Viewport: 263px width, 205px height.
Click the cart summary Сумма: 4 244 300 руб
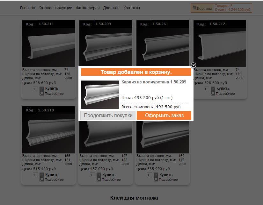(x=232, y=10)
